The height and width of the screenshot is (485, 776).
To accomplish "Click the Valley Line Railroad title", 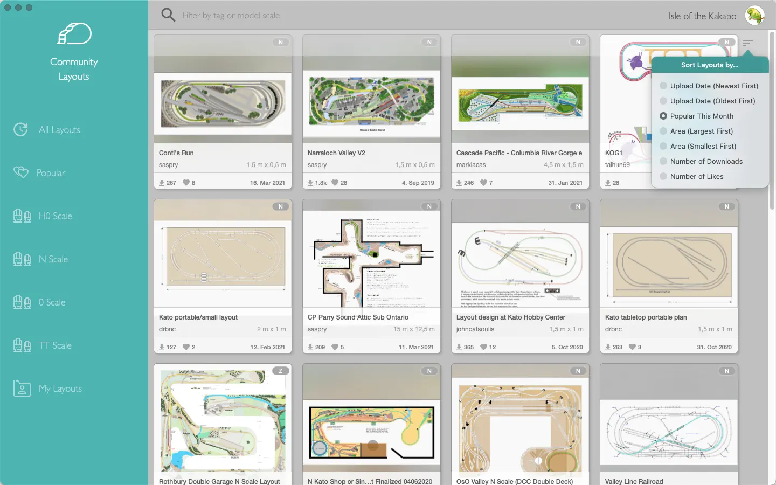I will pyautogui.click(x=634, y=482).
